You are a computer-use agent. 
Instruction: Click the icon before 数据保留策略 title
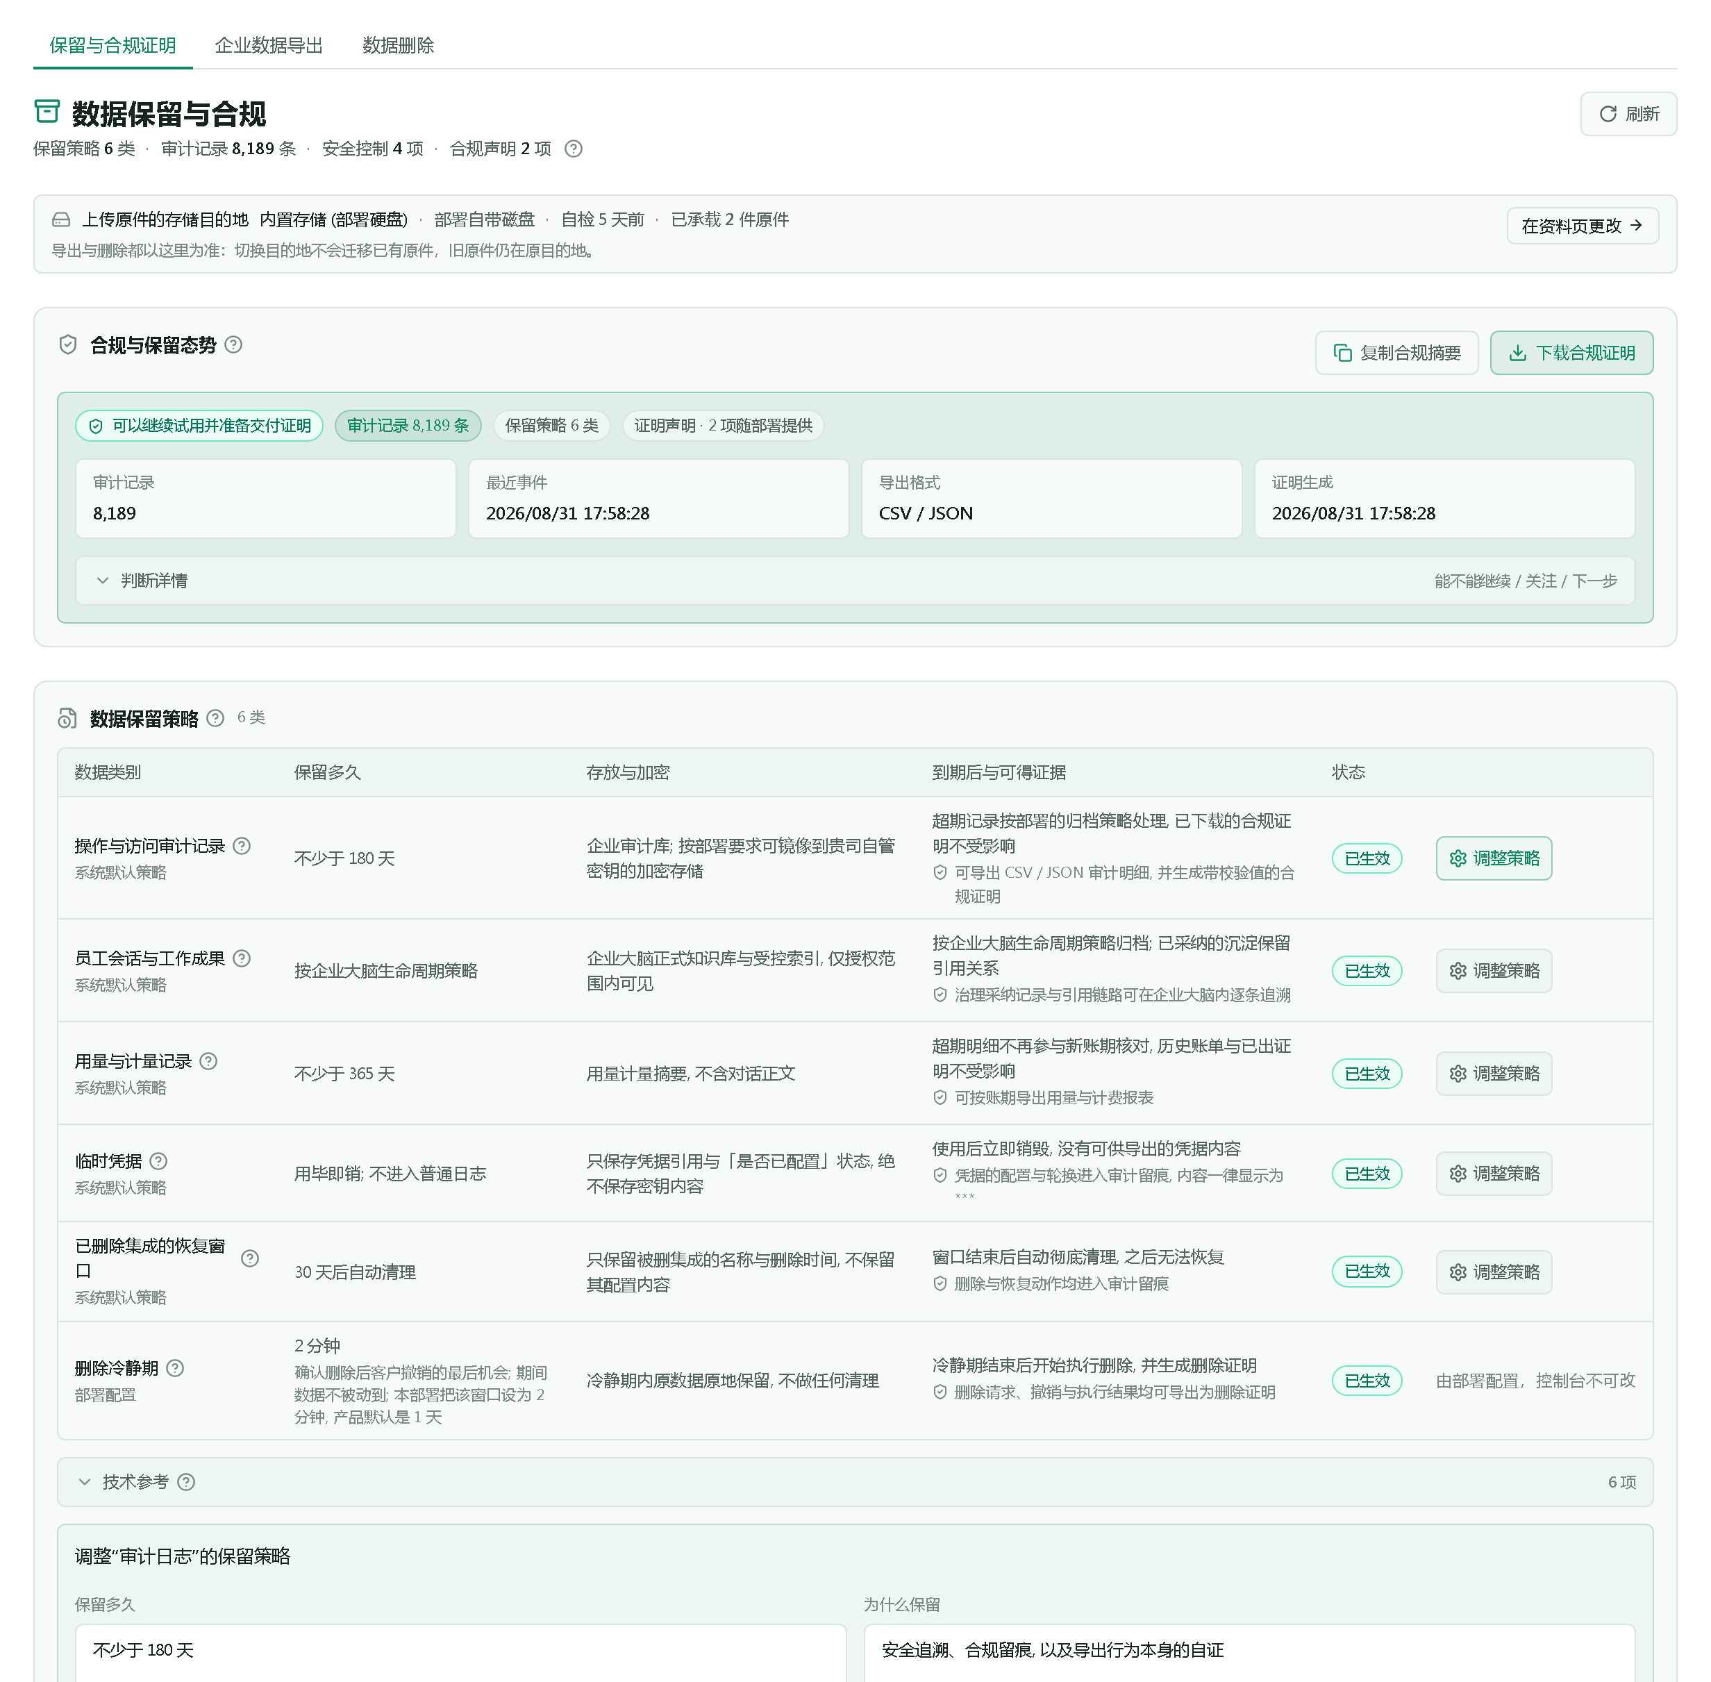pos(67,718)
